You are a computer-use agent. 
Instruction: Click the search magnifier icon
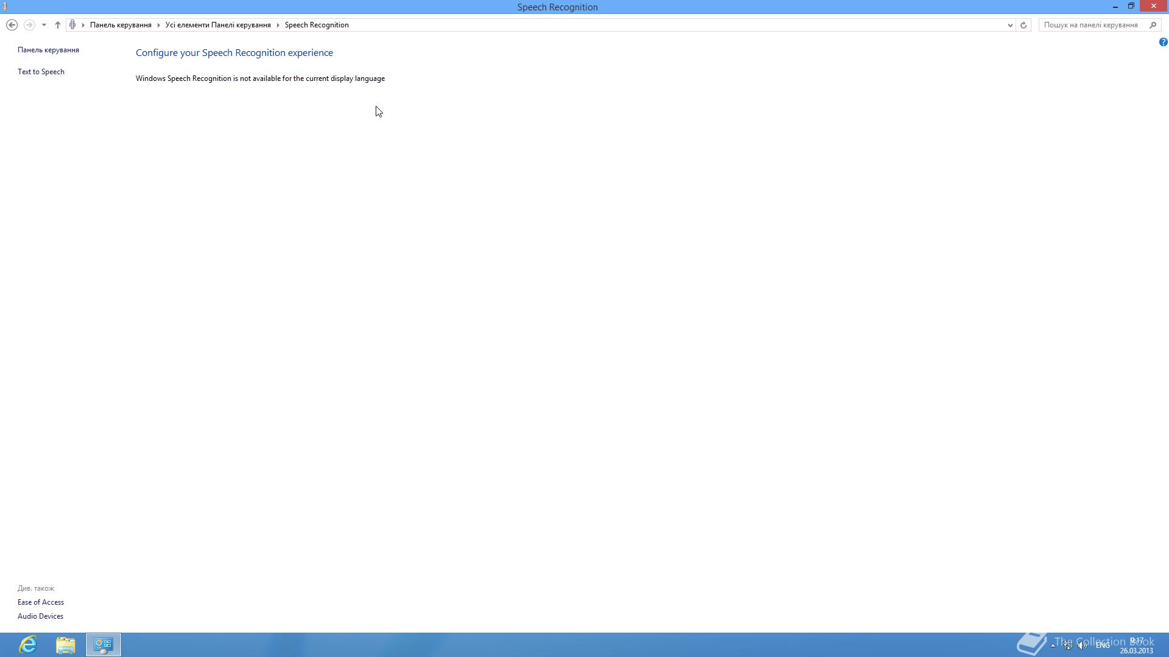pos(1153,25)
